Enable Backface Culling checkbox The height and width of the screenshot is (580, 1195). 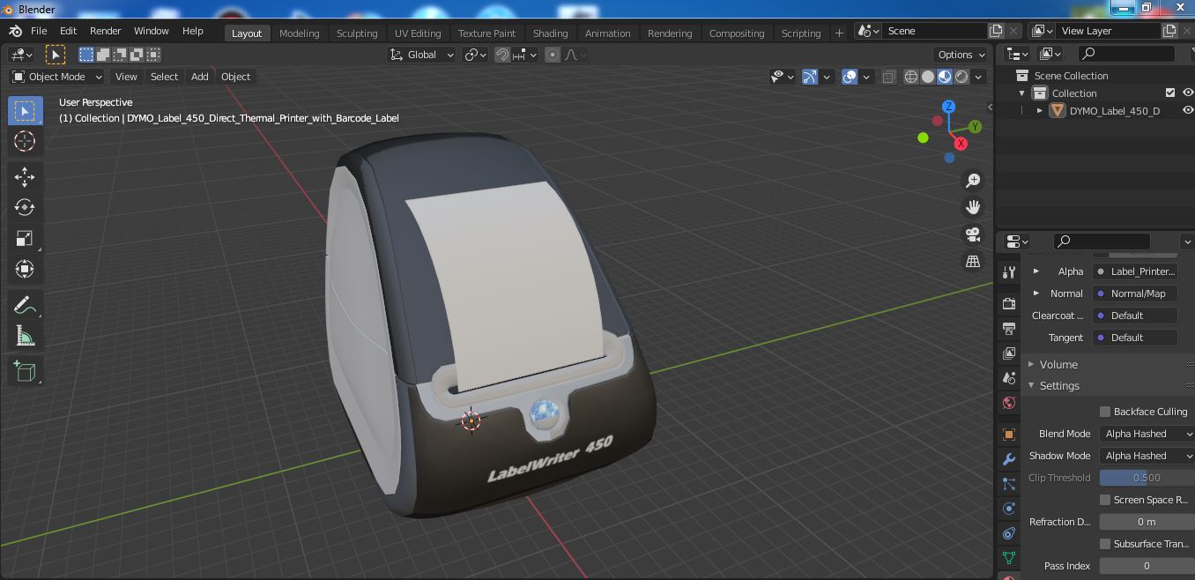(1105, 412)
